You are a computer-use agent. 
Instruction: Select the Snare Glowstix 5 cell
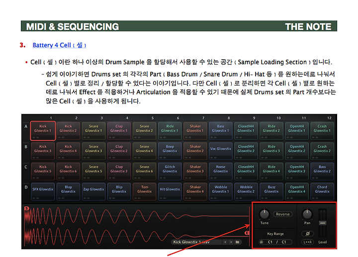pyautogui.click(x=93, y=171)
